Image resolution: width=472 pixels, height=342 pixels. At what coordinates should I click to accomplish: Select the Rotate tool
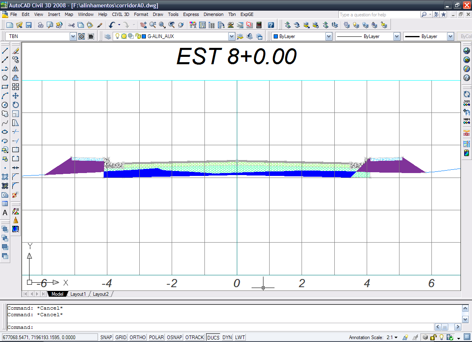(x=16, y=105)
